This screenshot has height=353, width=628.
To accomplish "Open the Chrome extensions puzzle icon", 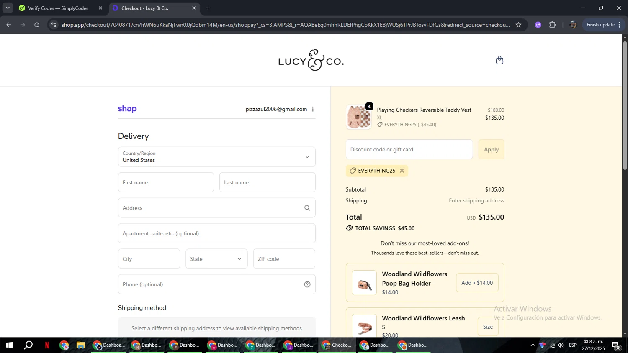I will pos(552,25).
